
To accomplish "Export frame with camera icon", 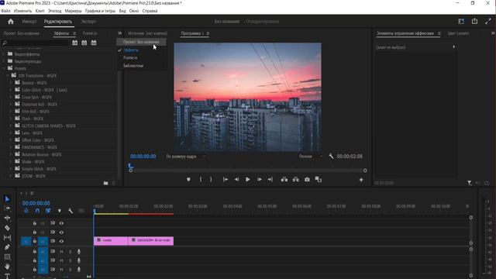I will coord(307,179).
